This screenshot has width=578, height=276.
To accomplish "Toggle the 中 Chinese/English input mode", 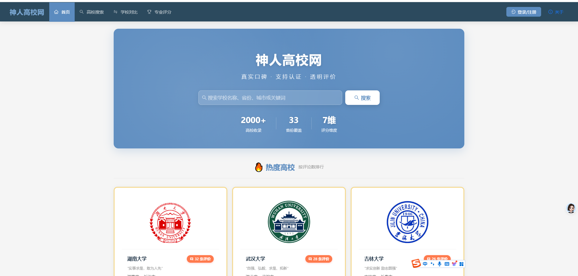I will [x=425, y=264].
